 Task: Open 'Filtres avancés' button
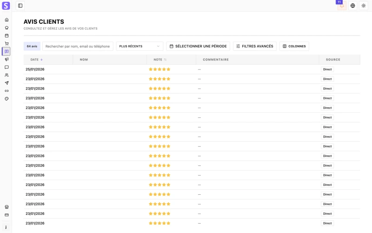point(254,46)
